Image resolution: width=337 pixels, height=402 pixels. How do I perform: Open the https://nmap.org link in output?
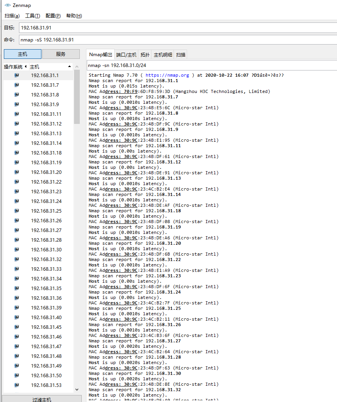click(167, 75)
